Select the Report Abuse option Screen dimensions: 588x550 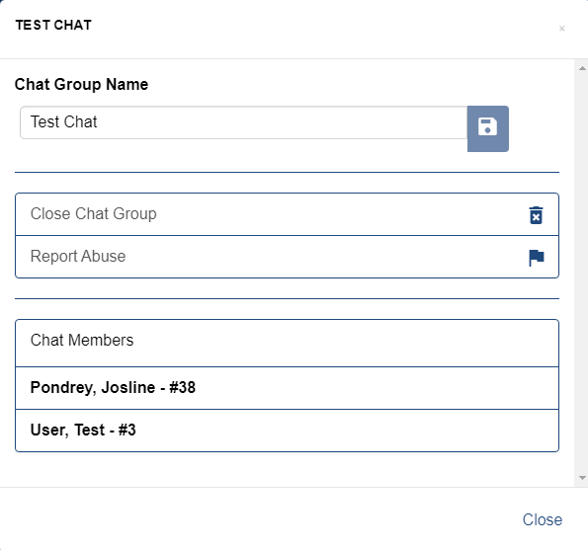point(287,257)
